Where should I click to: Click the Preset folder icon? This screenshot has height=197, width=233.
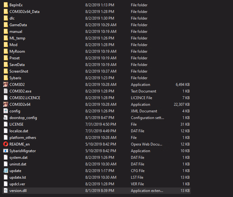pyautogui.click(x=6, y=58)
